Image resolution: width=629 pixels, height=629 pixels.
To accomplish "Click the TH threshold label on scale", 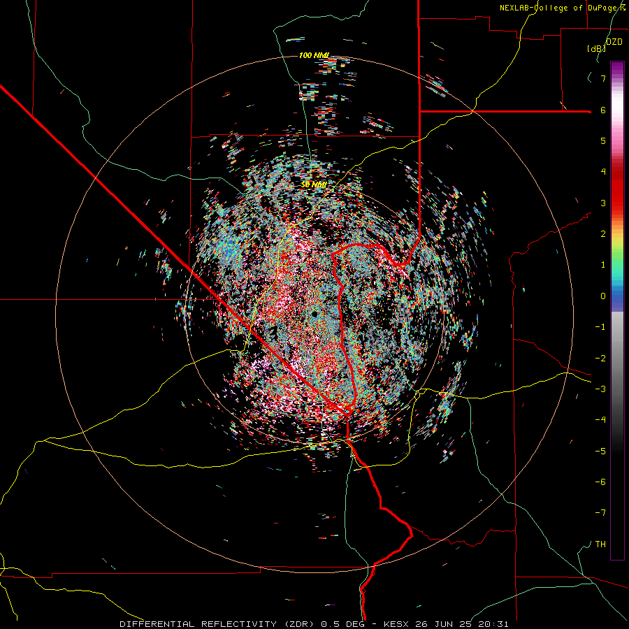I will point(600,544).
